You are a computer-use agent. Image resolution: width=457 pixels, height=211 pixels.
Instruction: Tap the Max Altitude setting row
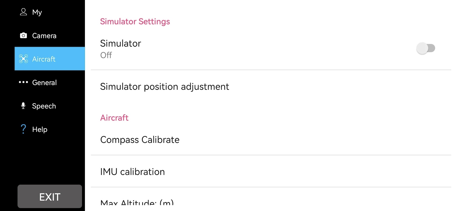point(137,202)
